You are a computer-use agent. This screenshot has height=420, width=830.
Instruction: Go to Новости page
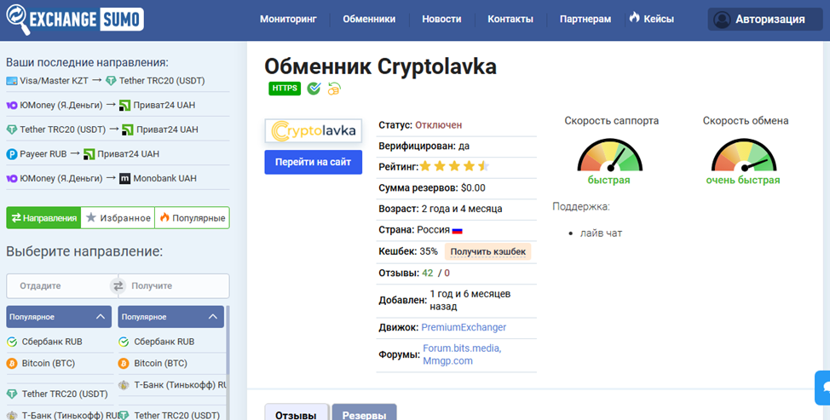click(x=441, y=19)
